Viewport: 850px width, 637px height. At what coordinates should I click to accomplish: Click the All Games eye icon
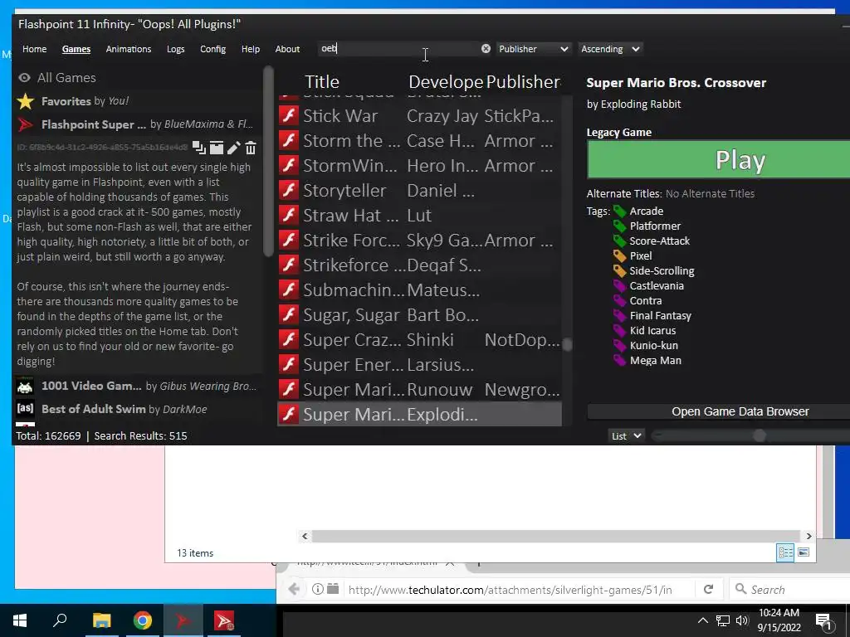tap(24, 78)
